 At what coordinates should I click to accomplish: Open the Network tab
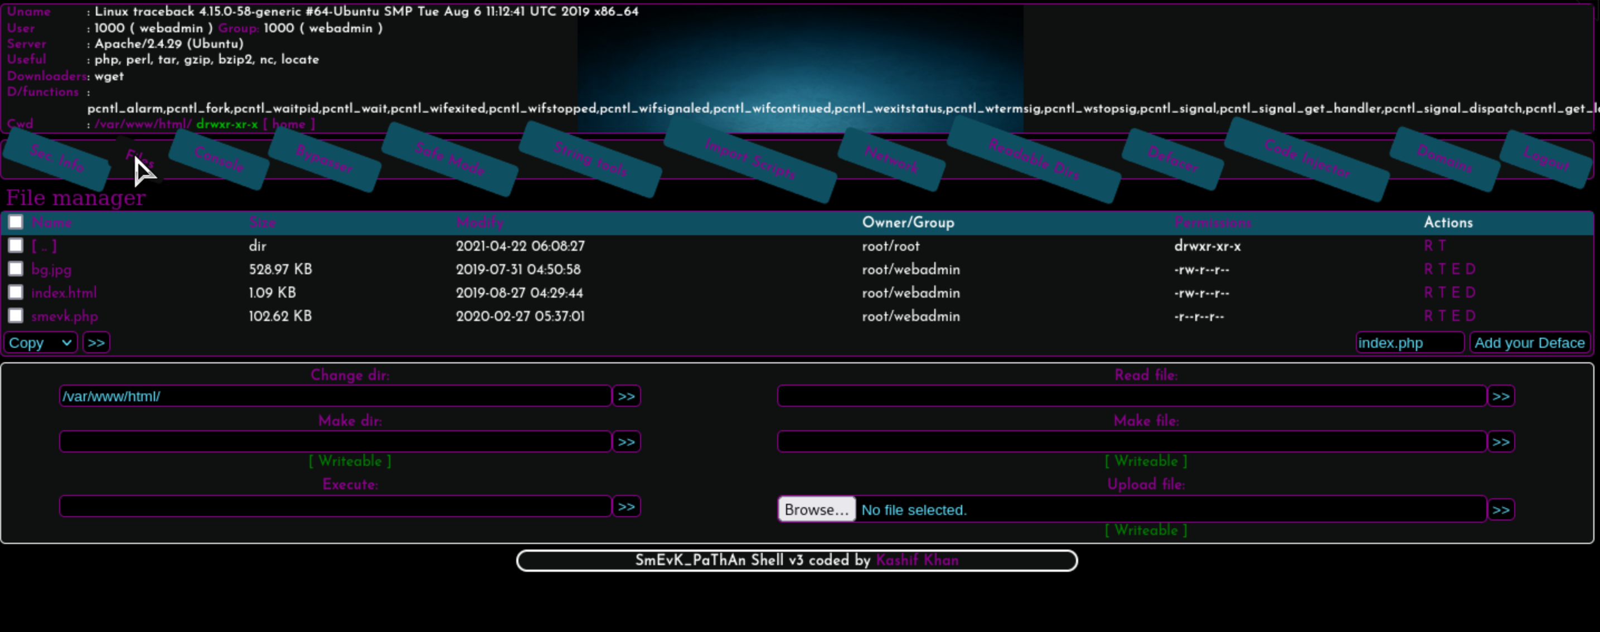click(891, 160)
